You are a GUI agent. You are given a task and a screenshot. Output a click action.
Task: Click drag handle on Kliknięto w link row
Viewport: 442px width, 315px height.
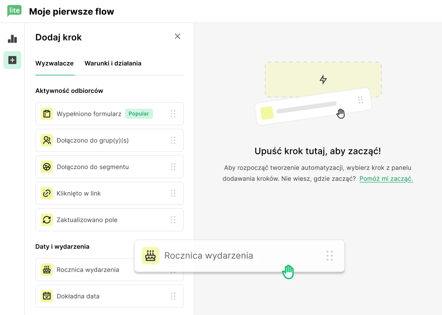pos(173,193)
